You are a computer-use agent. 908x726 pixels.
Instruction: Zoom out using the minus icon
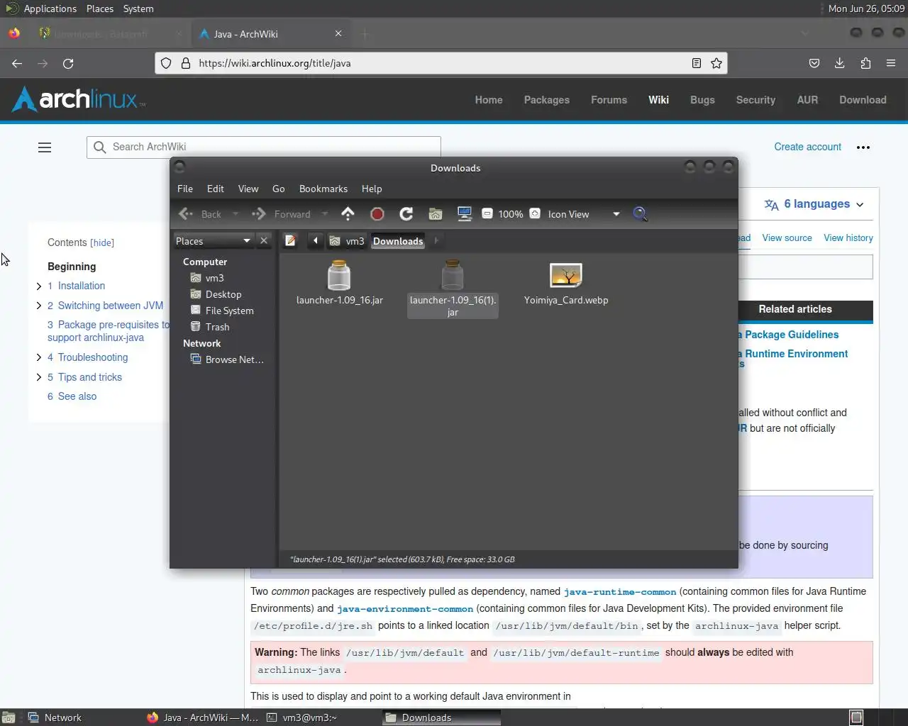point(487,213)
